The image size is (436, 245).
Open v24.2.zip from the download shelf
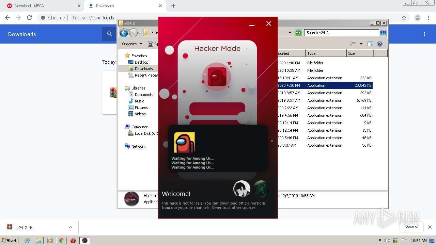pyautogui.click(x=25, y=228)
